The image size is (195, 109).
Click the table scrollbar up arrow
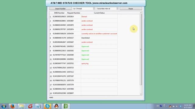click(141, 12)
